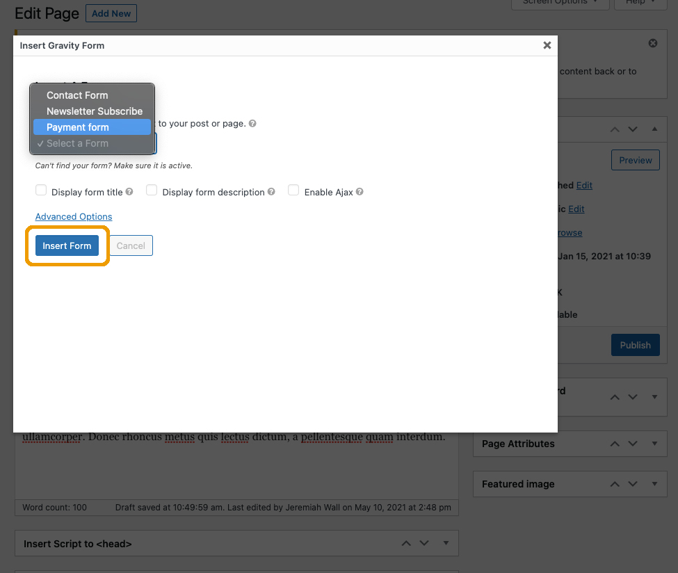This screenshot has height=573, width=678.
Task: Choose Newsletter Subscribe in form list
Action: click(x=92, y=111)
